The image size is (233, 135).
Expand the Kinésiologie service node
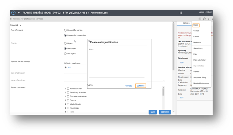[65, 108]
